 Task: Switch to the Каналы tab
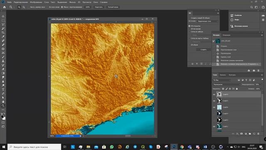click(223, 75)
